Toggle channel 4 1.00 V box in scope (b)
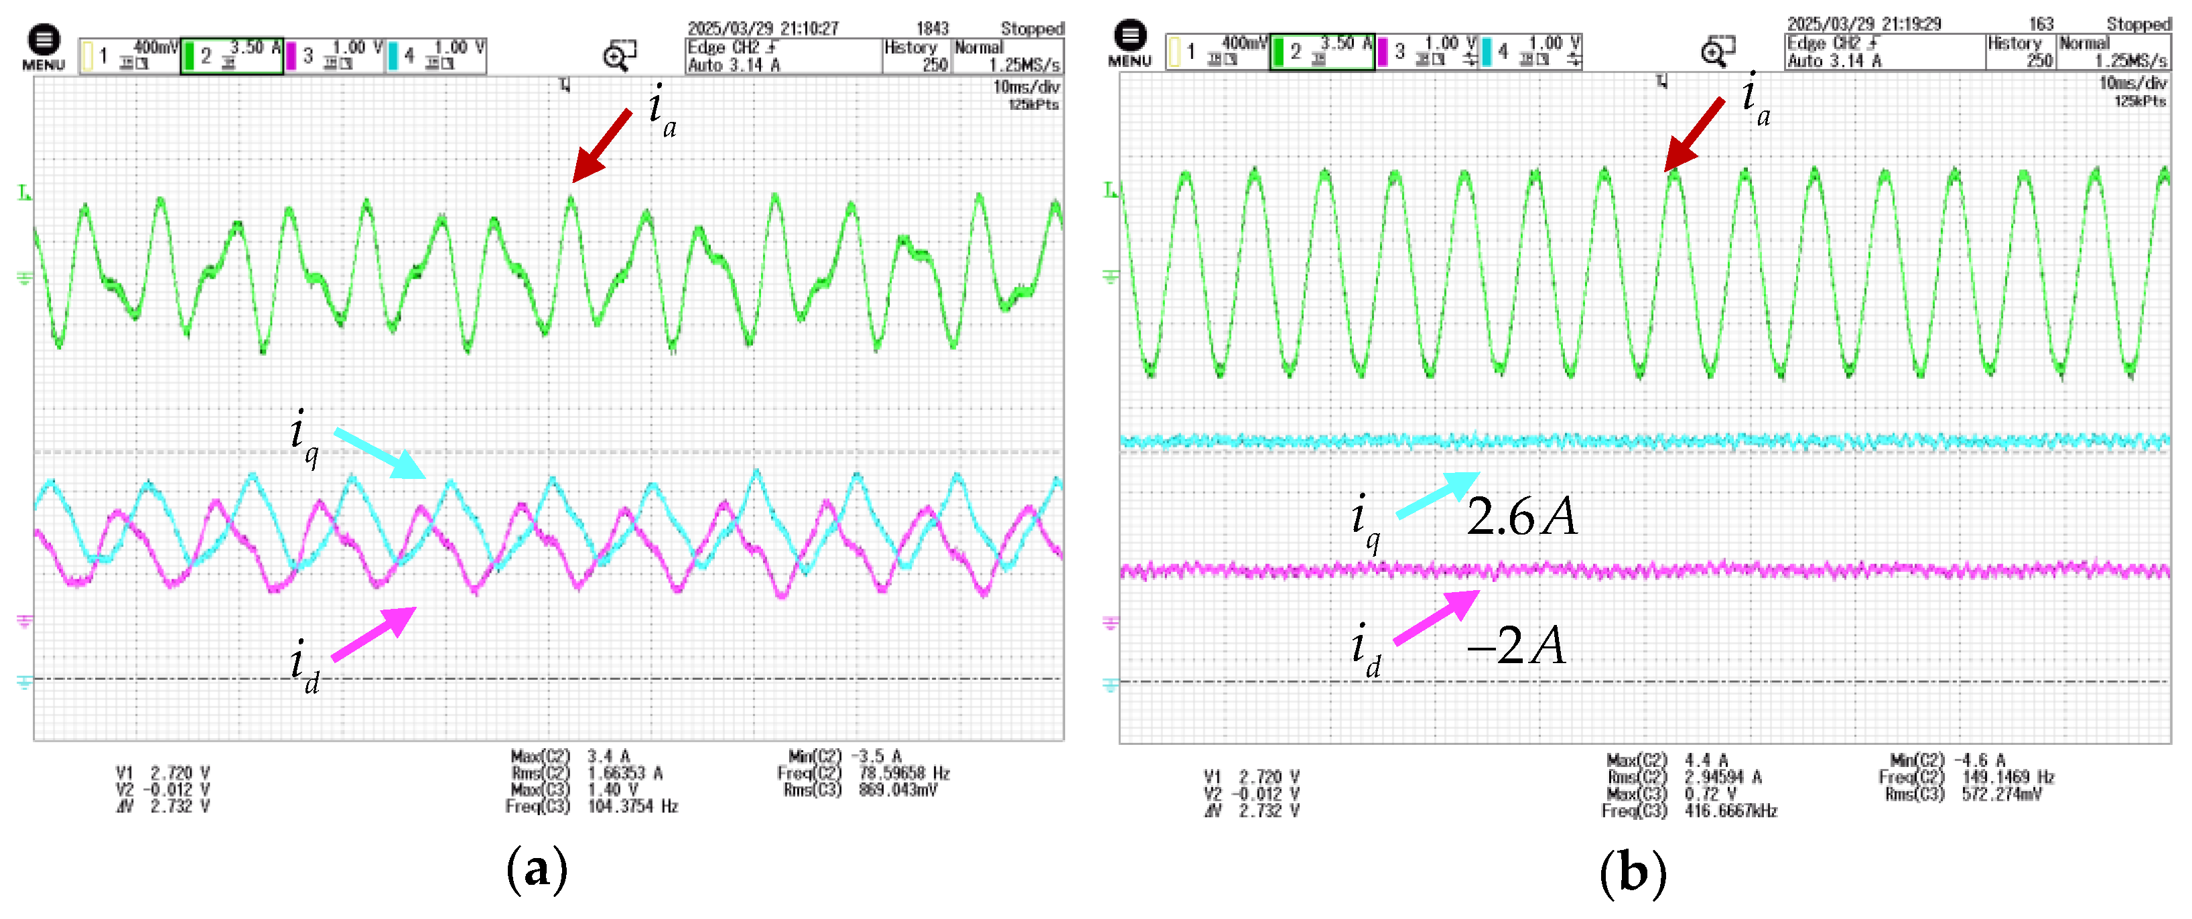This screenshot has height=919, width=2192. (x=1531, y=52)
